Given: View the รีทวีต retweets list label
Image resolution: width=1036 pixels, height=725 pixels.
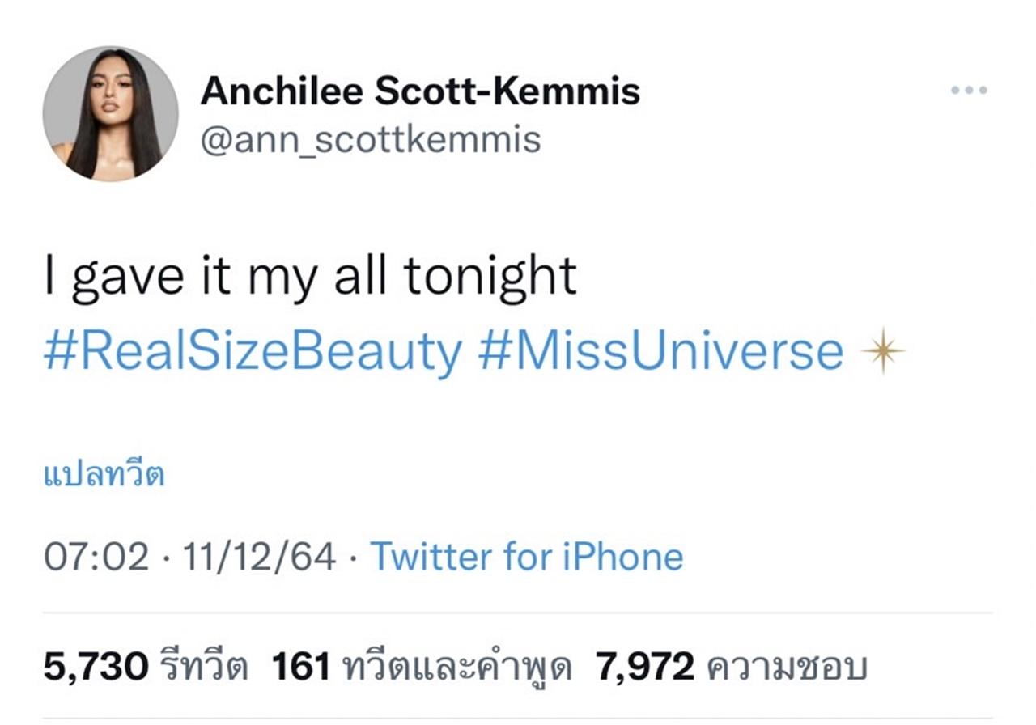Looking at the screenshot, I should click(x=203, y=668).
